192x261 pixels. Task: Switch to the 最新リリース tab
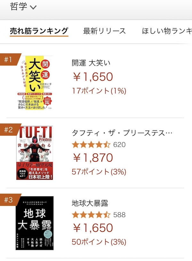point(104,31)
